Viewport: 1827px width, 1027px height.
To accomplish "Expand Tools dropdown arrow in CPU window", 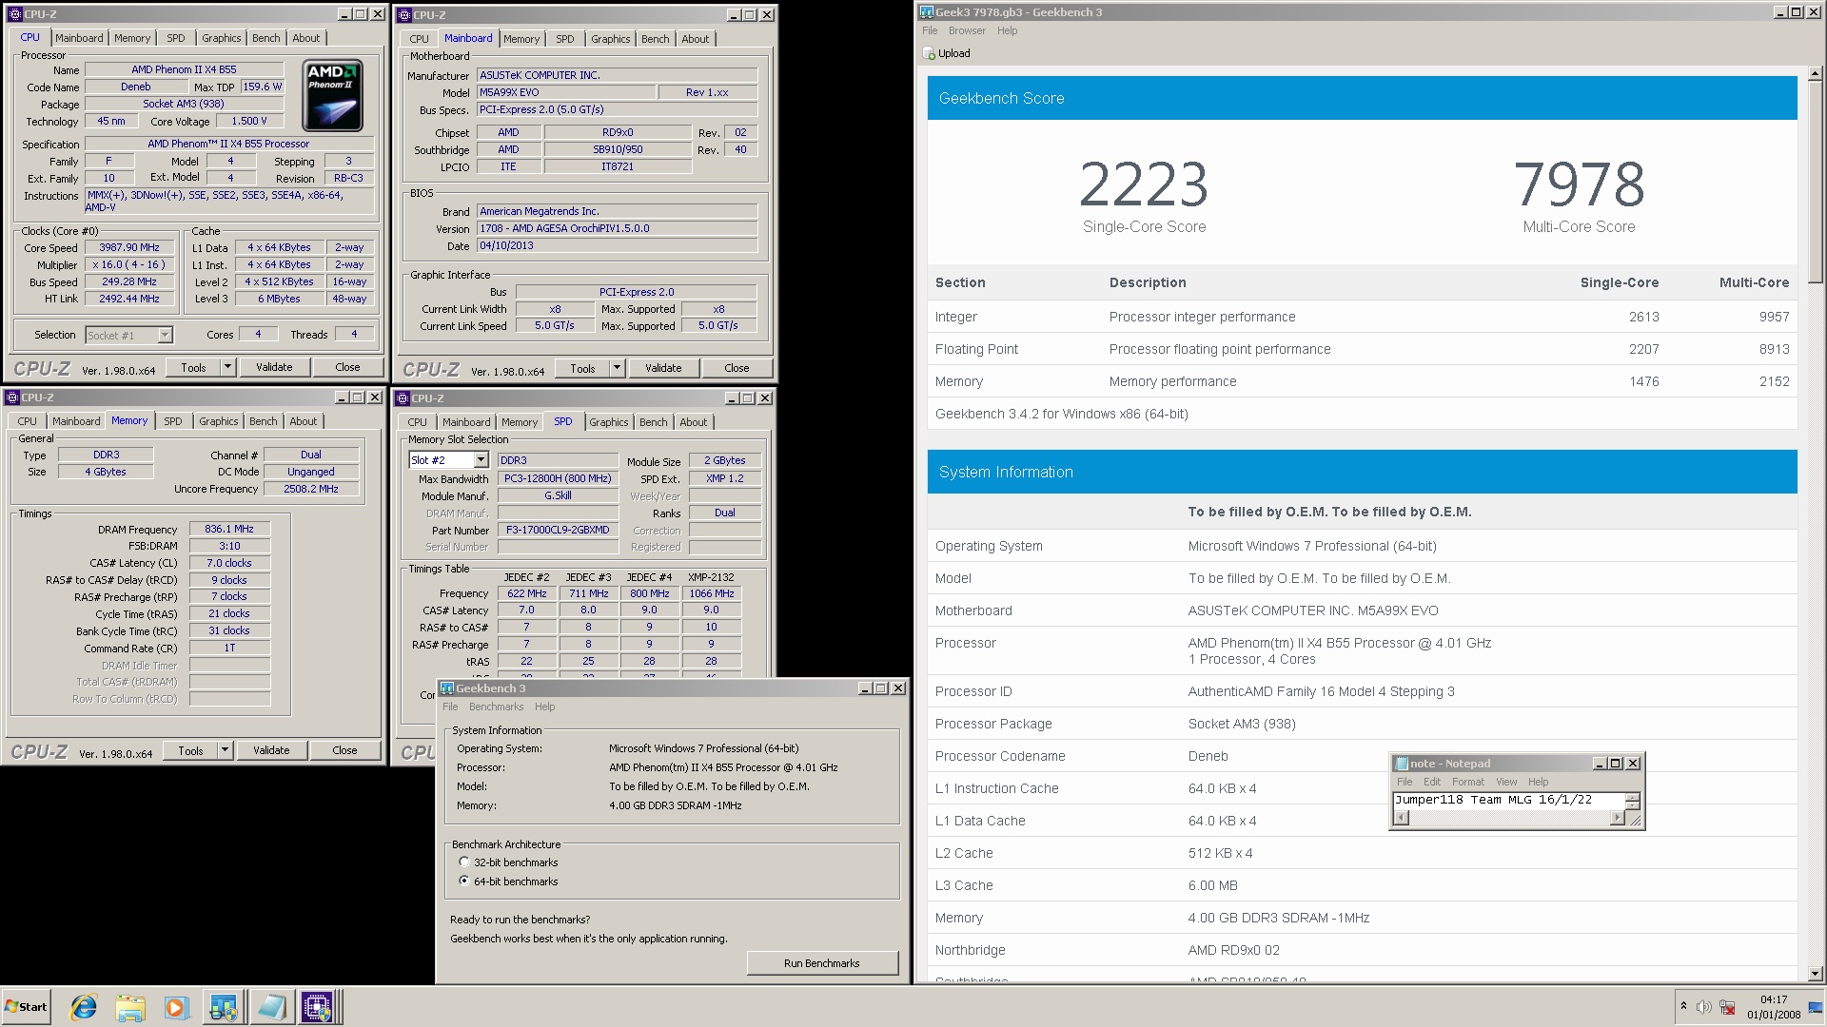I will point(227,367).
